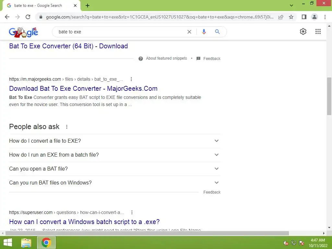The width and height of the screenshot is (332, 249).
Task: Click the muted volume tray icon
Action: (286, 243)
